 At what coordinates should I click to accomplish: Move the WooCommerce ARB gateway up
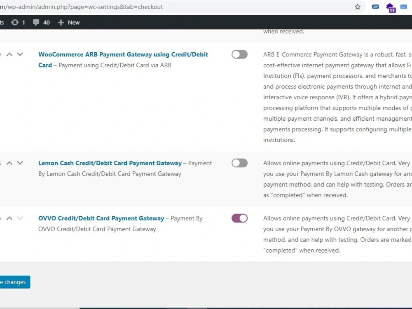click(x=9, y=54)
